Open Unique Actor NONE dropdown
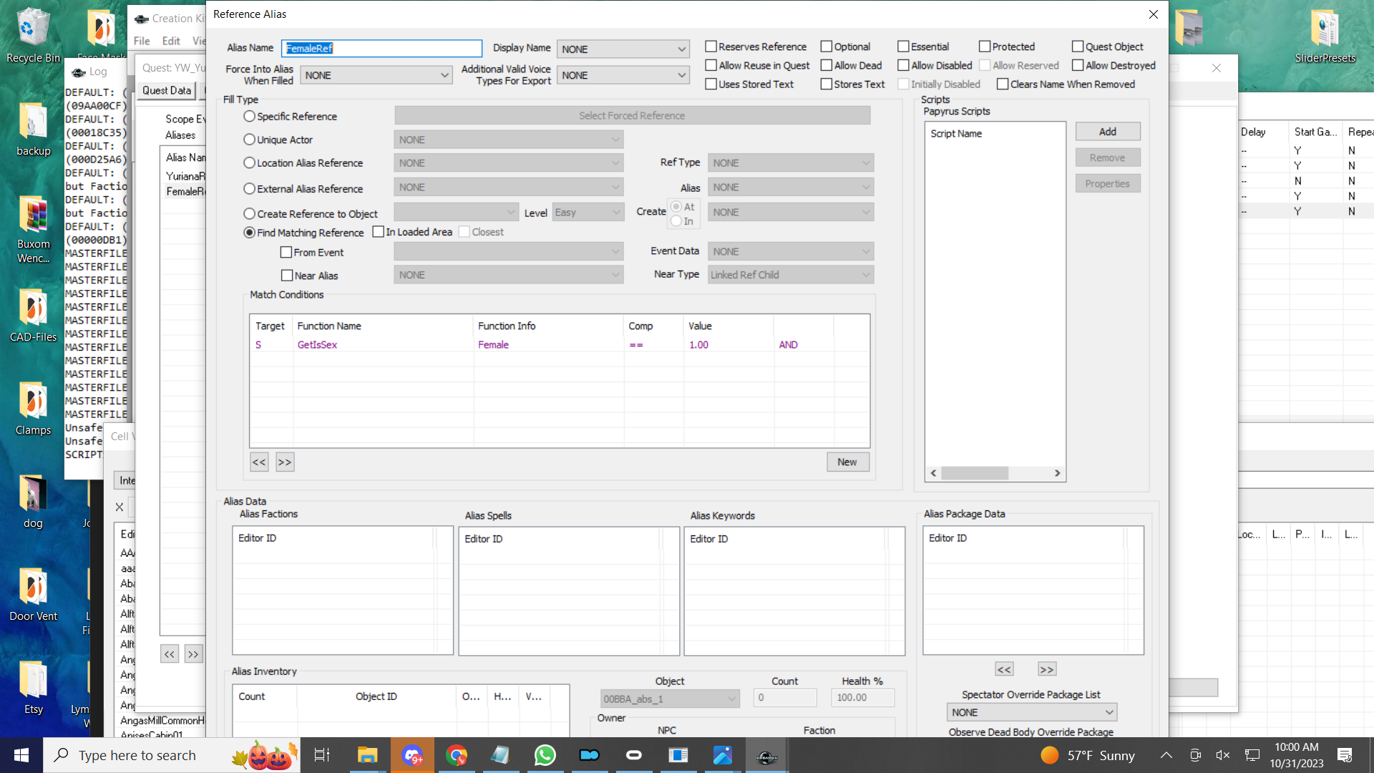The image size is (1374, 773). tap(508, 140)
